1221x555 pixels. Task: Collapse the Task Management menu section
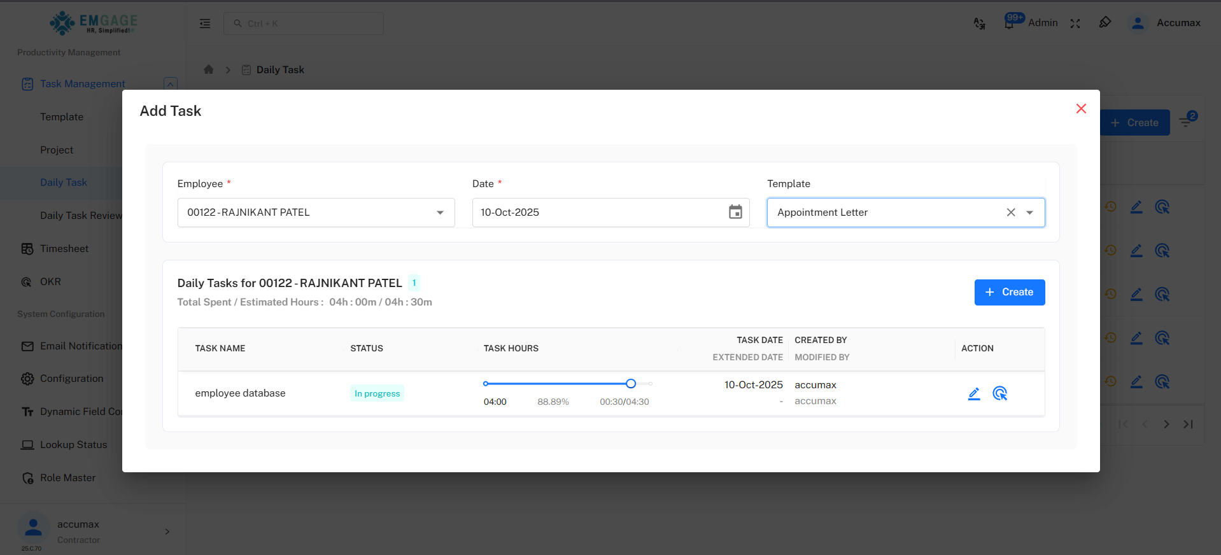tap(170, 84)
